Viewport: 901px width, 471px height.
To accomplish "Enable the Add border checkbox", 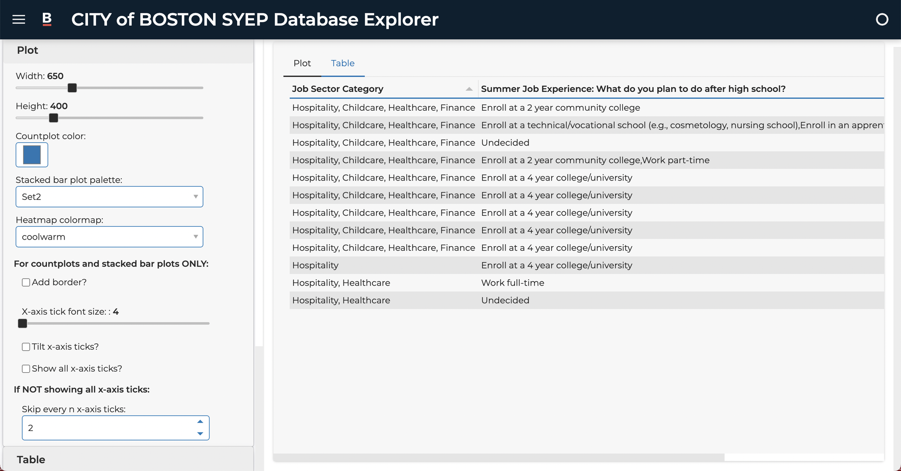I will tap(26, 283).
